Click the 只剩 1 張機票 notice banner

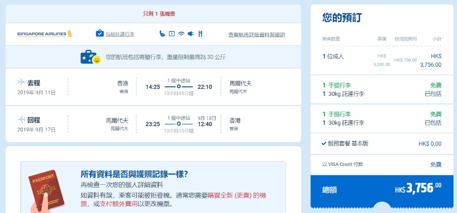[153, 14]
